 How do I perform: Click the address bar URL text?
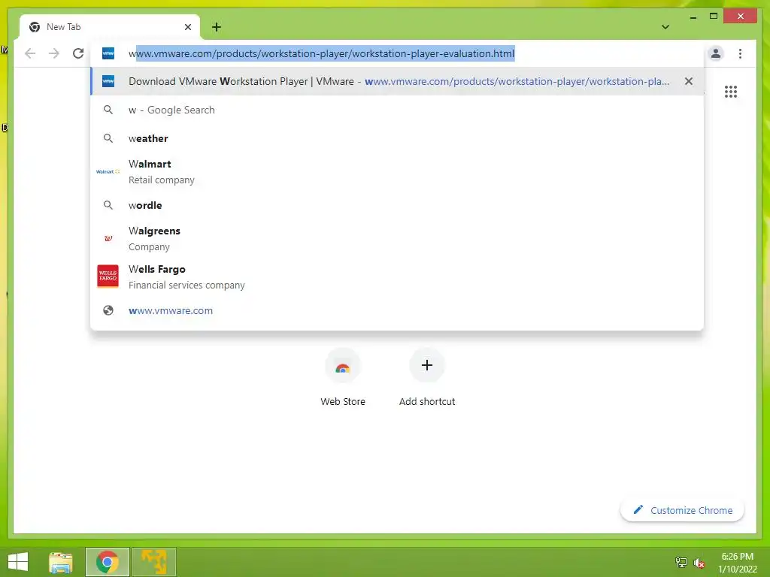tap(322, 53)
